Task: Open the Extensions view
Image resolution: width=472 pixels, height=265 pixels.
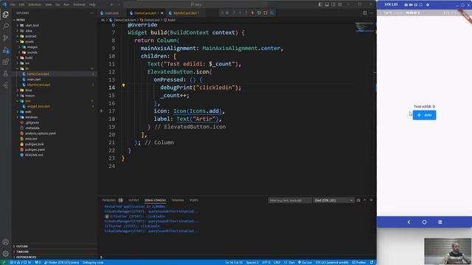Action: tap(5, 62)
